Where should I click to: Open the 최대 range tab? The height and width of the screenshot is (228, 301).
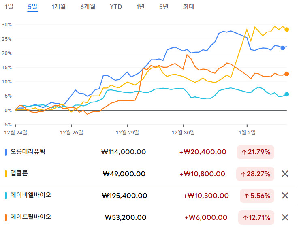[x=188, y=7]
